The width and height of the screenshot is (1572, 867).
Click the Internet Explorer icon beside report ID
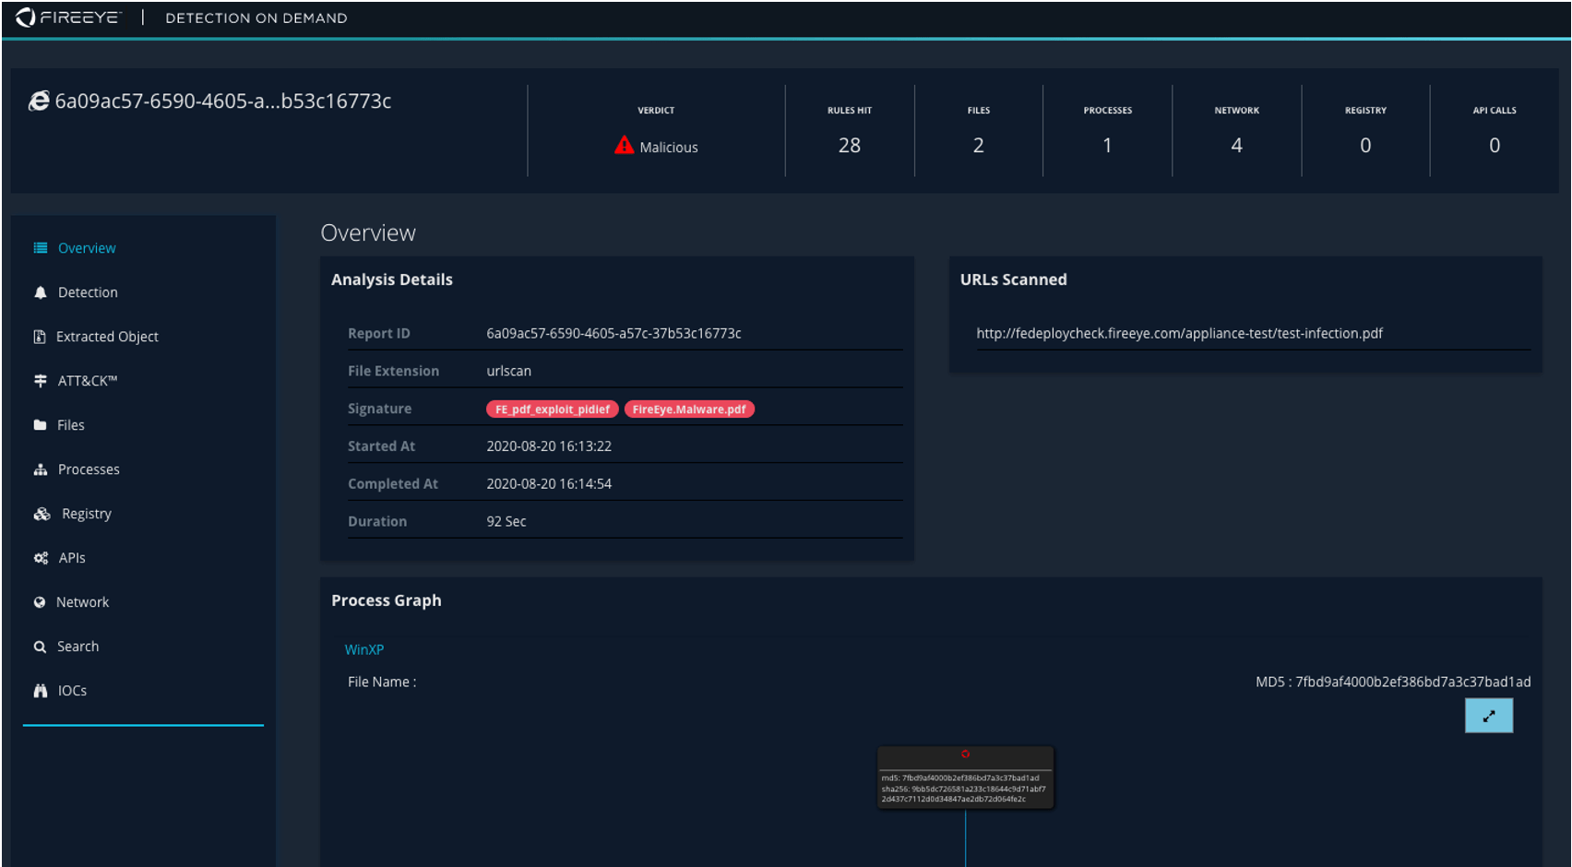click(39, 101)
